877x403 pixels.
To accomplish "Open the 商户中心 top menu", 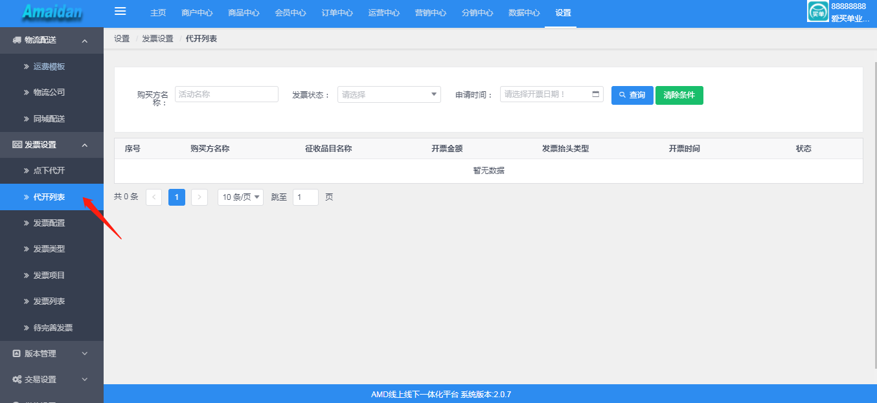I will point(197,13).
